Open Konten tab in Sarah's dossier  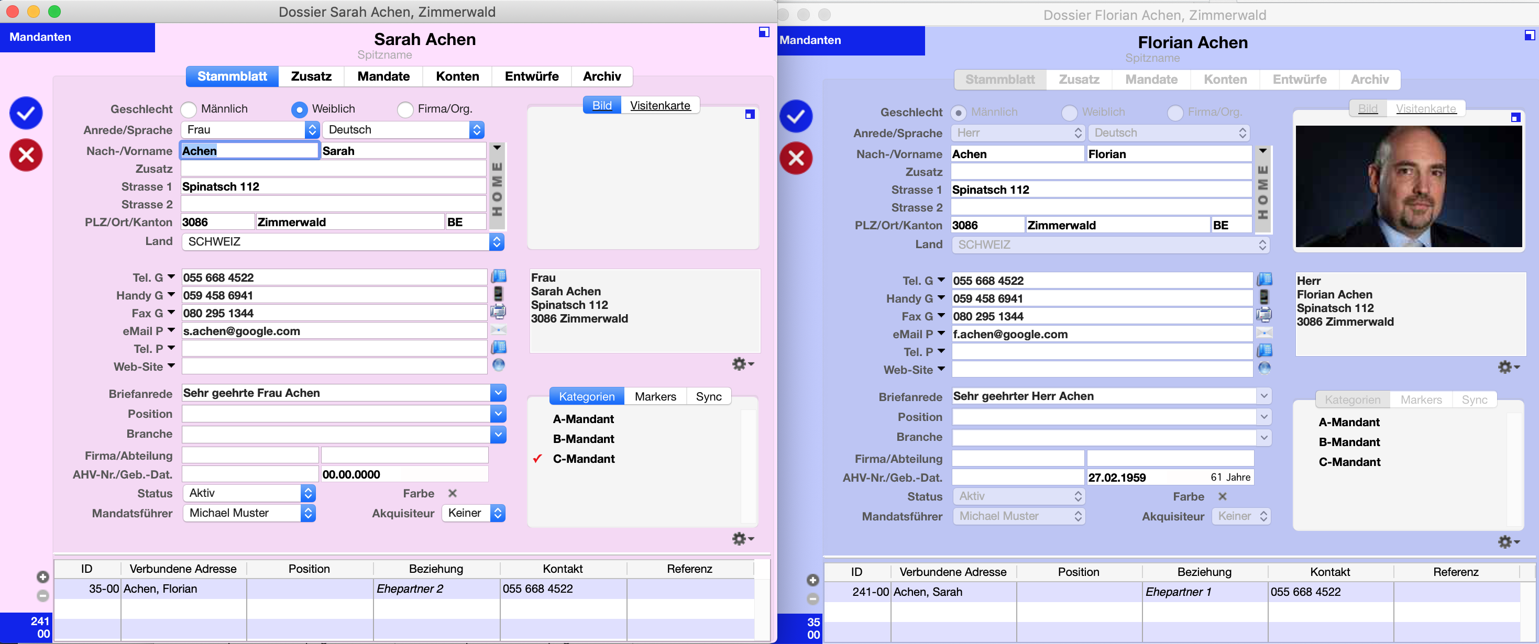(x=458, y=76)
